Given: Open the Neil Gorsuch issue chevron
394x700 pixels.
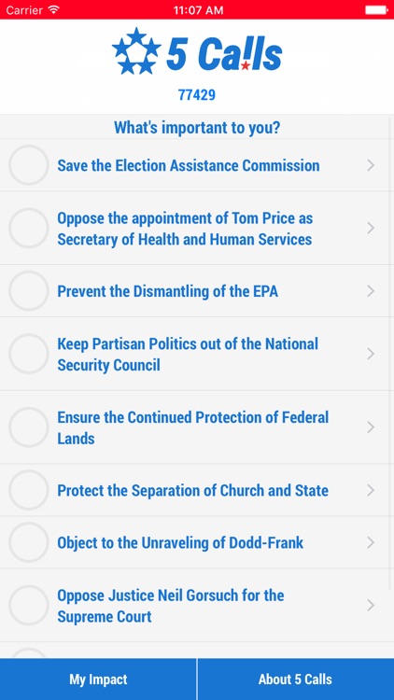Looking at the screenshot, I should pos(371,606).
